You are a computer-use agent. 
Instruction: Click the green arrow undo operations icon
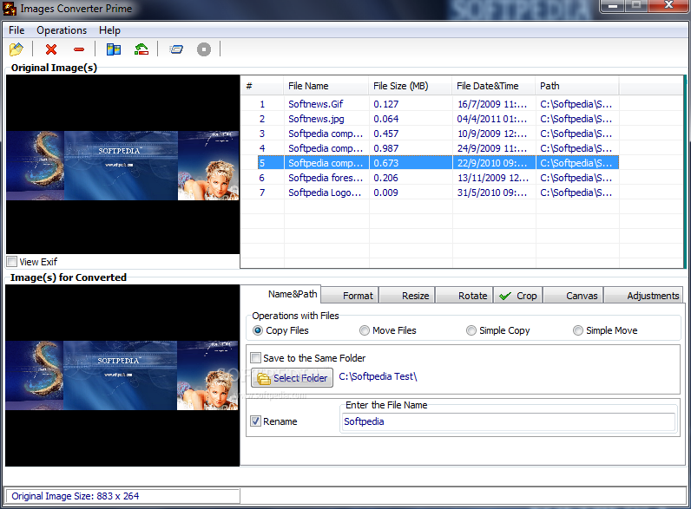[141, 49]
